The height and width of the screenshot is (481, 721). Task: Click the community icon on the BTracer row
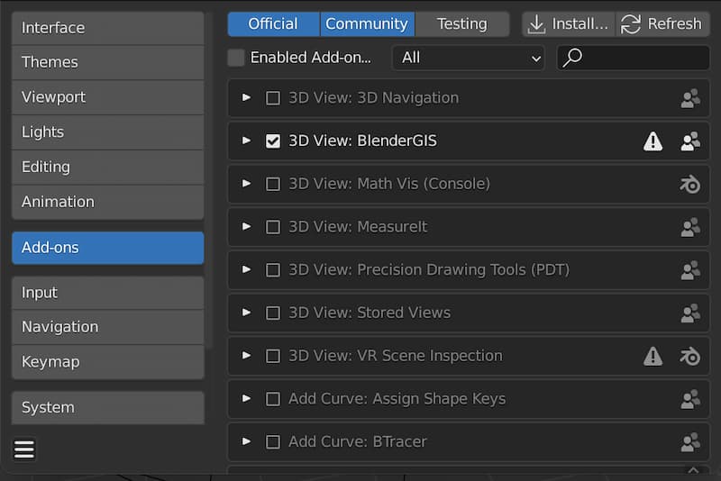click(690, 442)
